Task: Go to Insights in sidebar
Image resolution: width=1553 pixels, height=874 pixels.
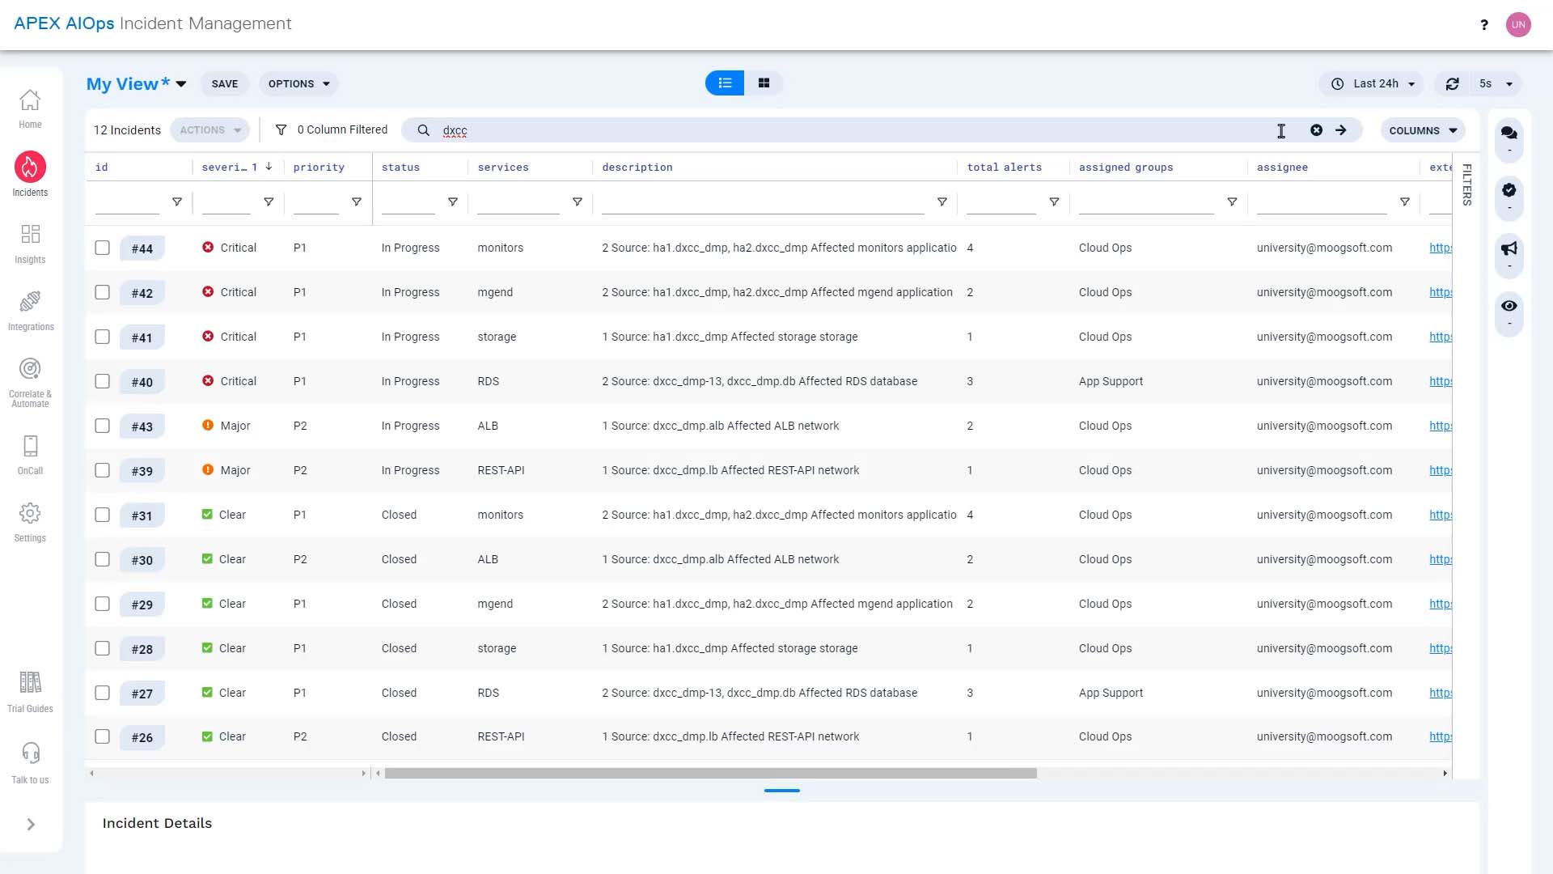Action: [x=30, y=244]
